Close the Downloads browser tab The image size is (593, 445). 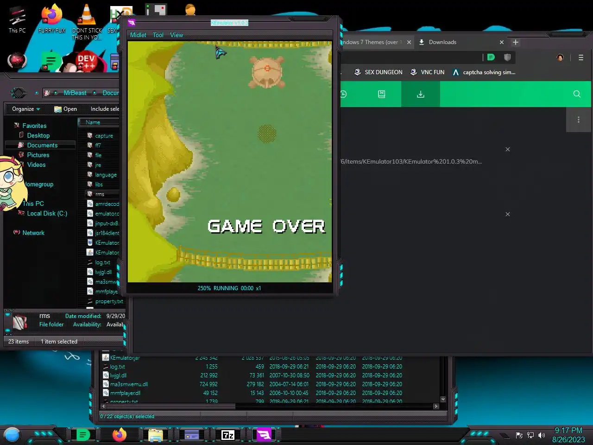[501, 42]
